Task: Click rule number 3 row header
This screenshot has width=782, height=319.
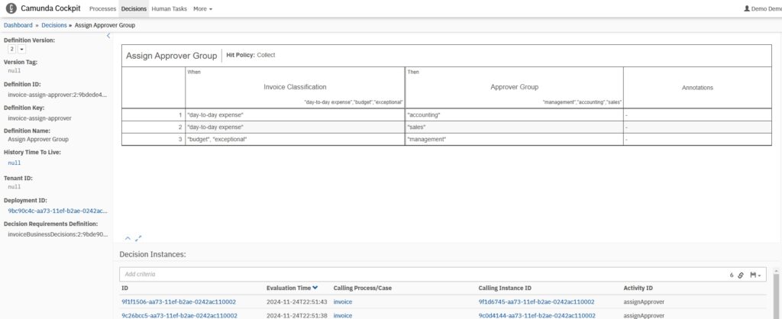Action: (x=153, y=139)
